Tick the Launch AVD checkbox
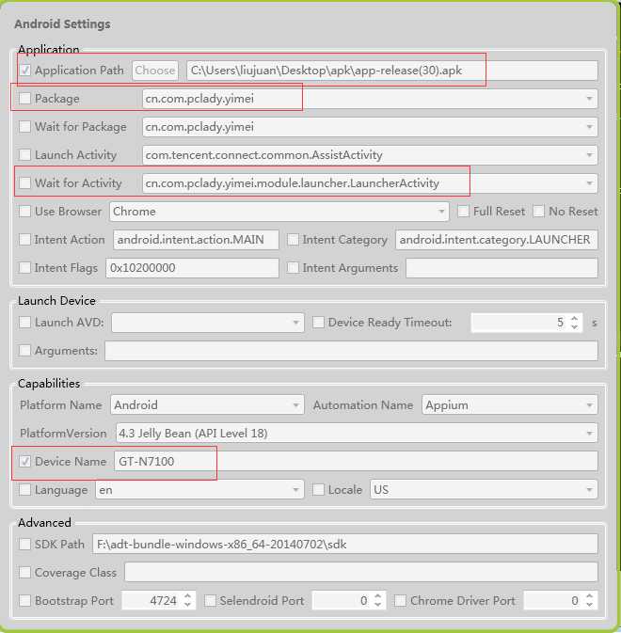621x633 pixels. pos(25,323)
